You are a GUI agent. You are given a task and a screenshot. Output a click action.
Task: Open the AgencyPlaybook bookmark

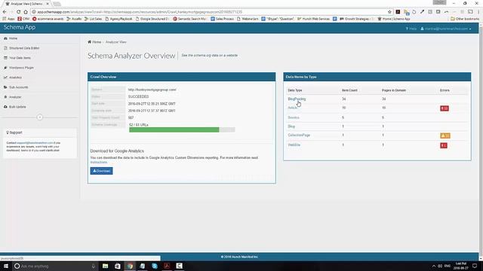click(x=119, y=19)
